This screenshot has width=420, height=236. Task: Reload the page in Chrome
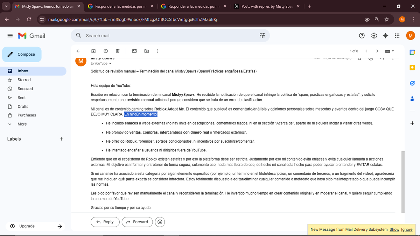tap(29, 20)
